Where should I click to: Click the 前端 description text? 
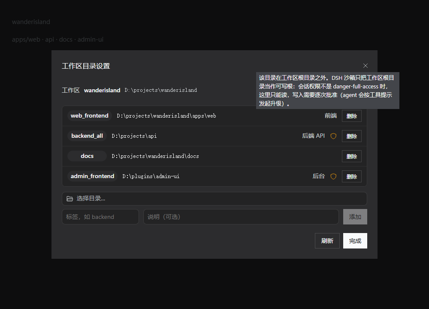[x=330, y=116]
